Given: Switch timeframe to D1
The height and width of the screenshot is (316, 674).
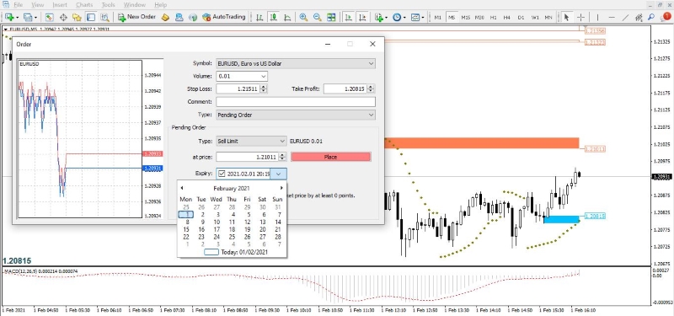Looking at the screenshot, I should [521, 17].
